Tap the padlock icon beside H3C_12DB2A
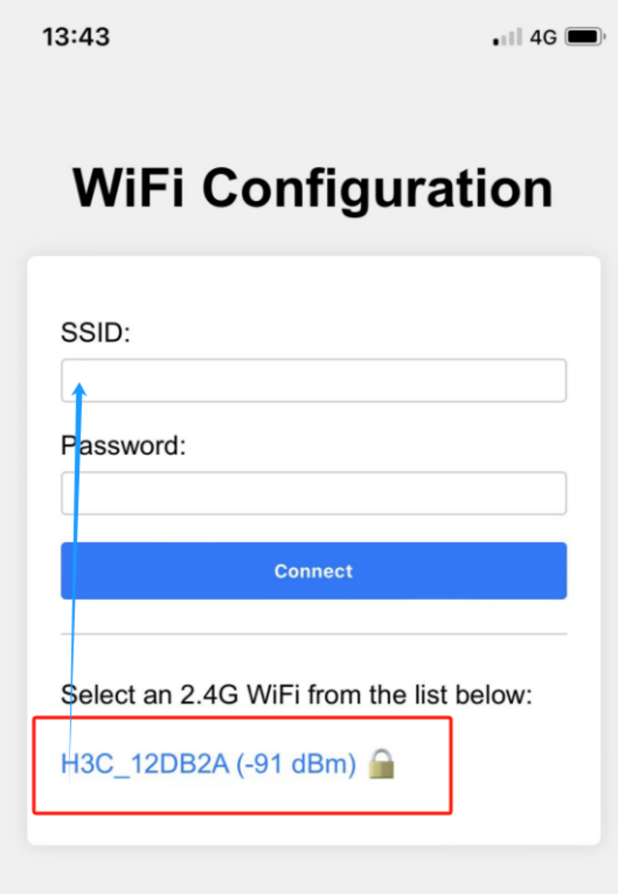Viewport: 618px width, 894px height. tap(381, 764)
